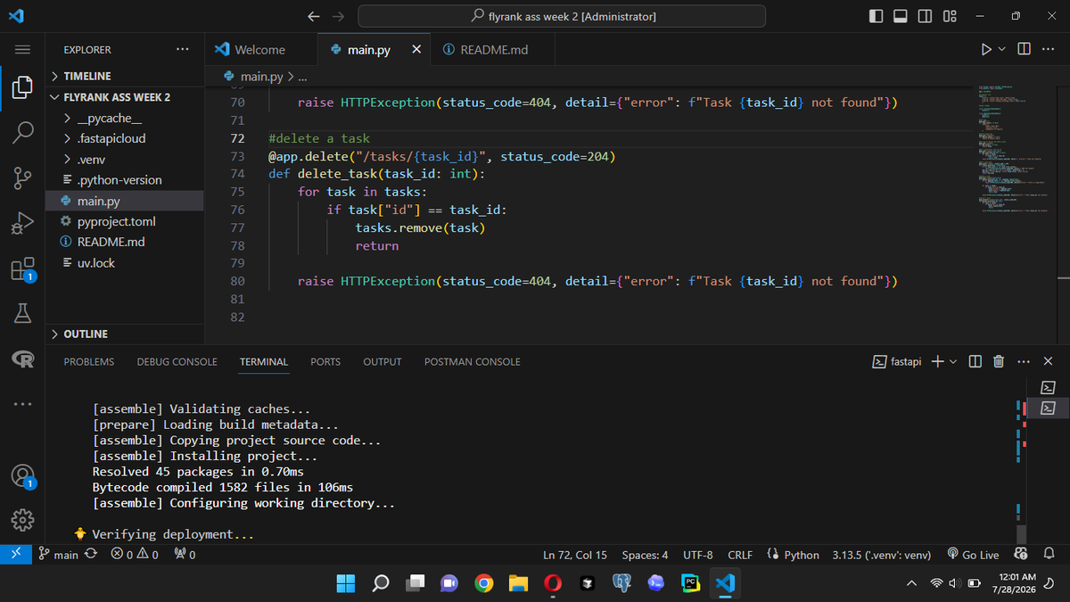Toggle the primary side bar visibility
Image resolution: width=1070 pixels, height=602 pixels.
876,16
